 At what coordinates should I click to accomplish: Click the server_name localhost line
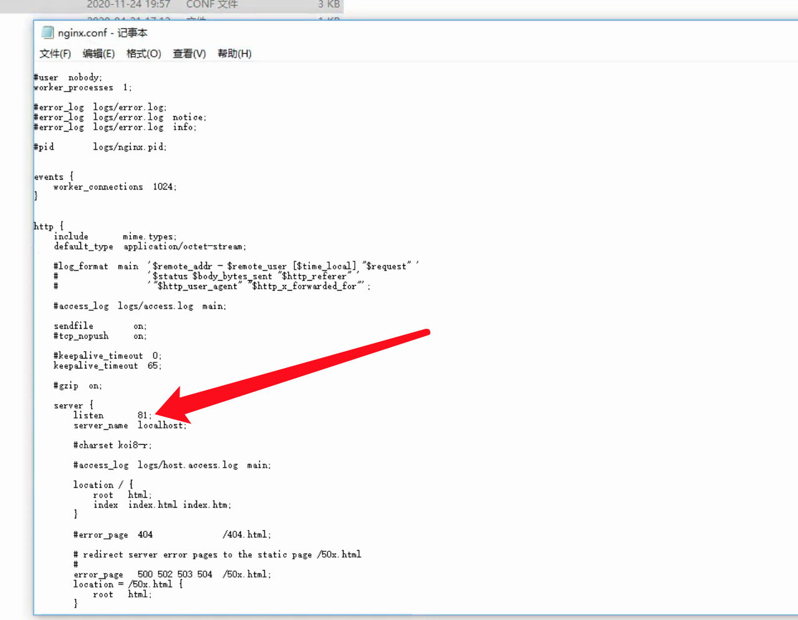tap(129, 425)
